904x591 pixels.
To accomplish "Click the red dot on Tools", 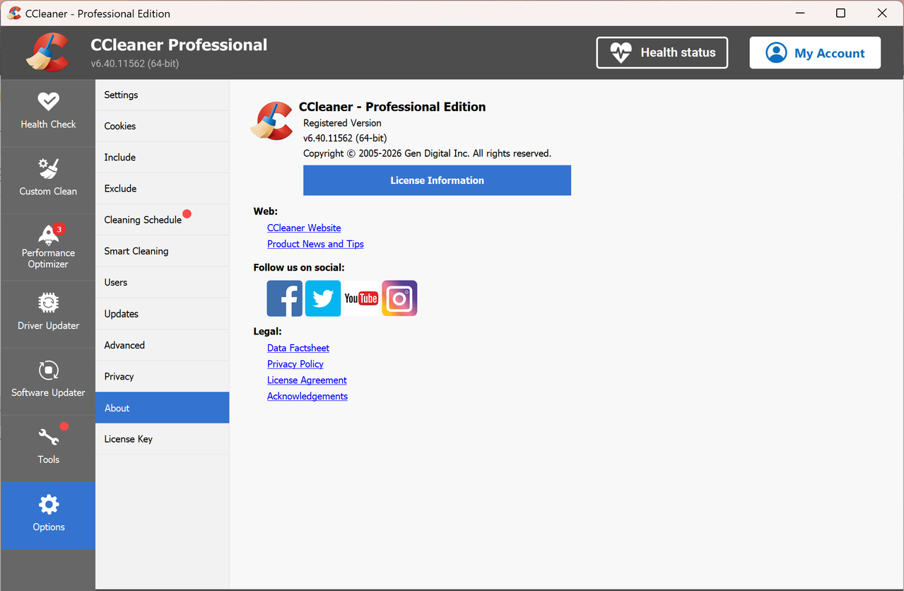I will pos(64,426).
